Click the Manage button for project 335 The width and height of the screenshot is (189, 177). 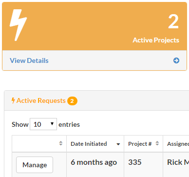[x=35, y=165]
